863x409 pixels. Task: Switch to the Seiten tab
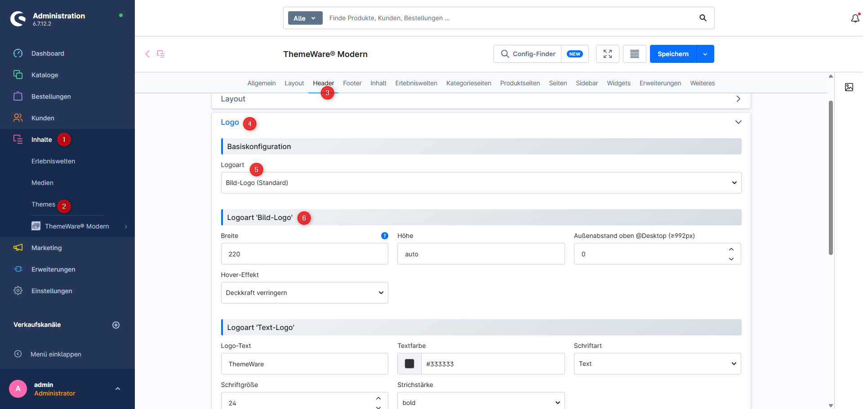558,83
